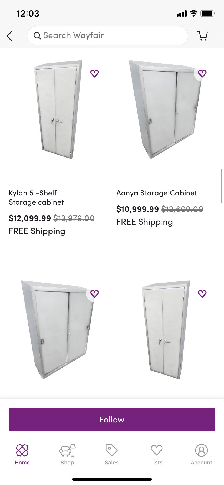The width and height of the screenshot is (224, 485).
Task: Toggle heart on bottom-left sliding door cabinet
Action: (x=94, y=294)
